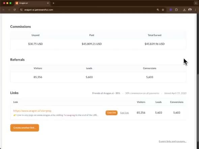This screenshot has height=149, width=199.
Task: Click the Edit link option
Action: tap(124, 113)
